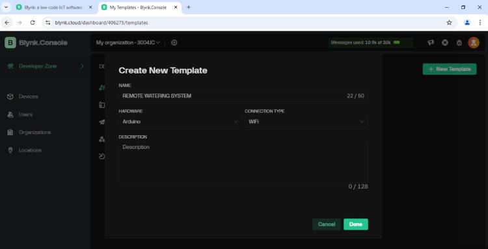
Task: Focus the Description text area
Action: [x=243, y=162]
